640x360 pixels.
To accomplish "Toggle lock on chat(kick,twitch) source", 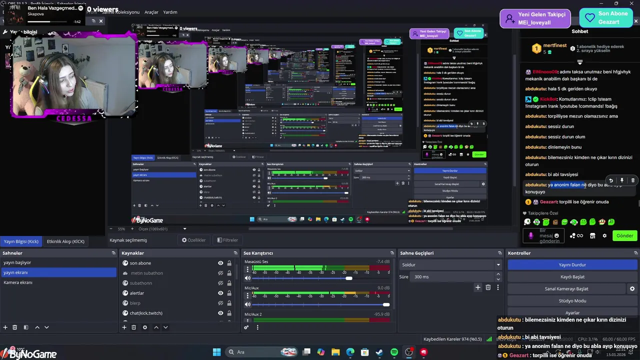I will coord(229,313).
